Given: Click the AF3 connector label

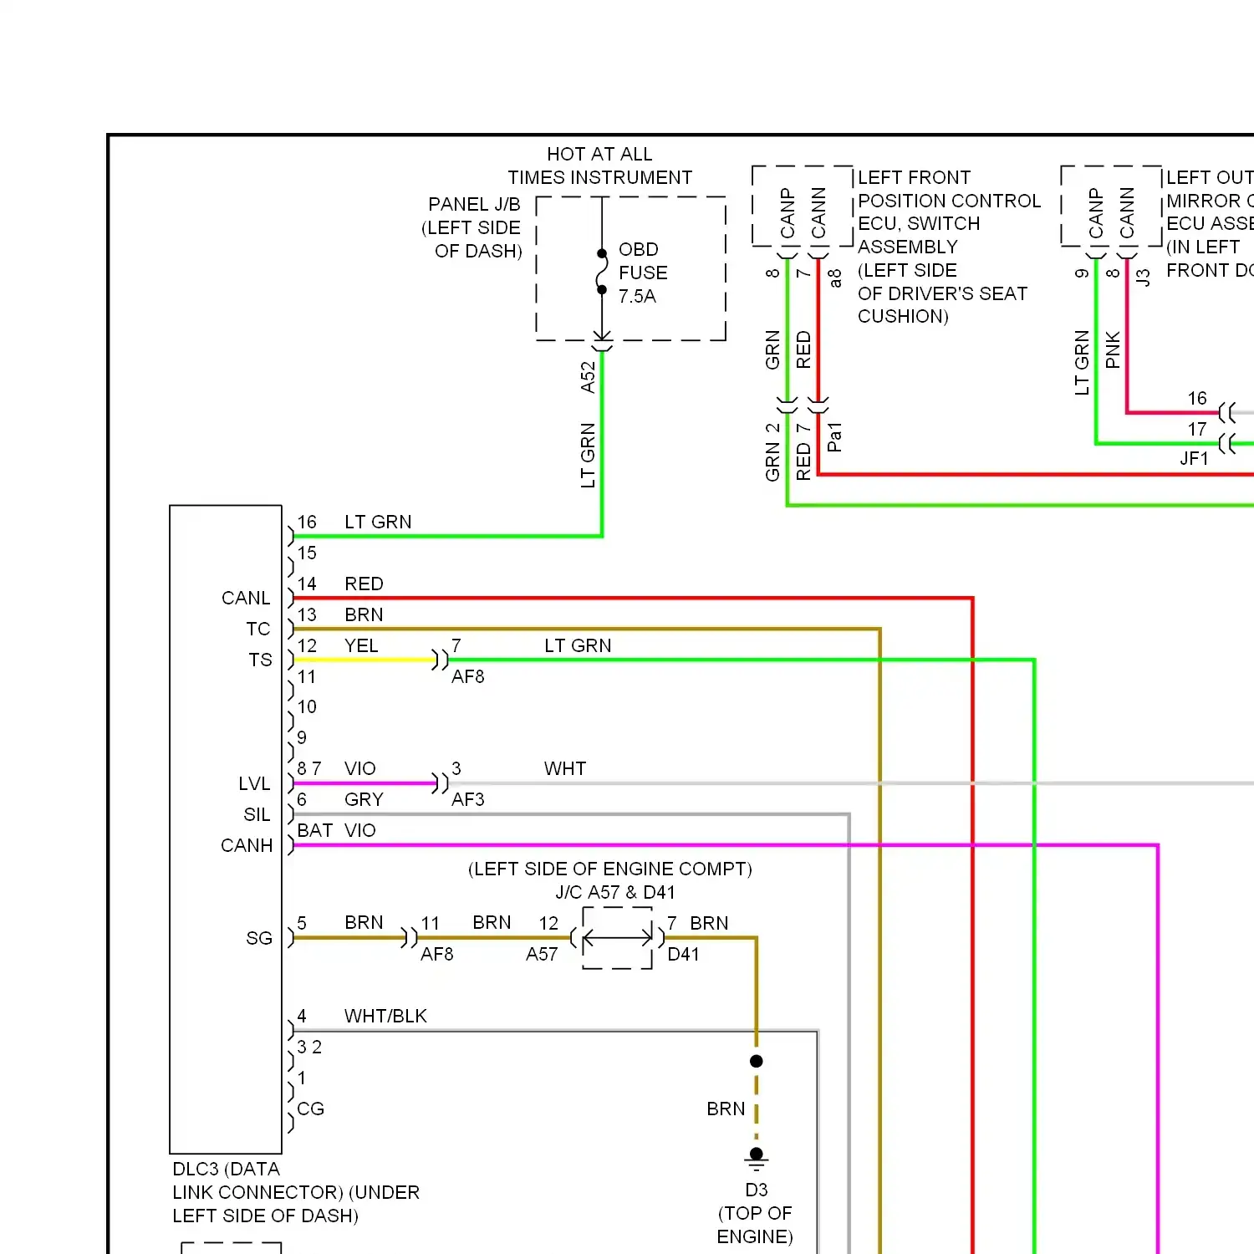Looking at the screenshot, I should [x=468, y=799].
